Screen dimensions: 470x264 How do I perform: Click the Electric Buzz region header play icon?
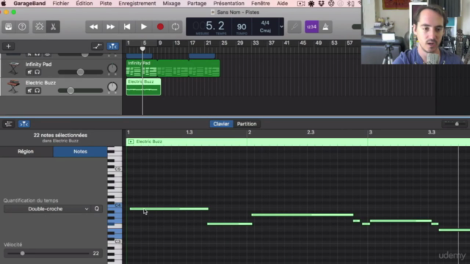(x=131, y=142)
